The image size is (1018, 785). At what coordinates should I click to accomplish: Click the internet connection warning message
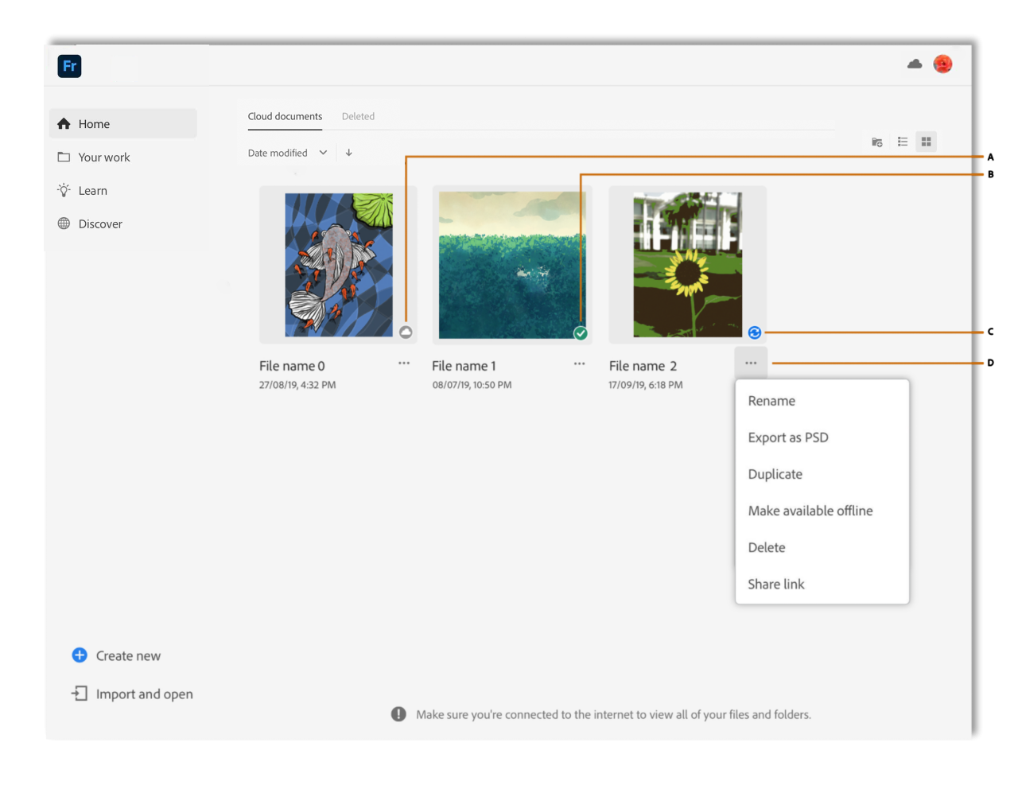[x=613, y=714]
